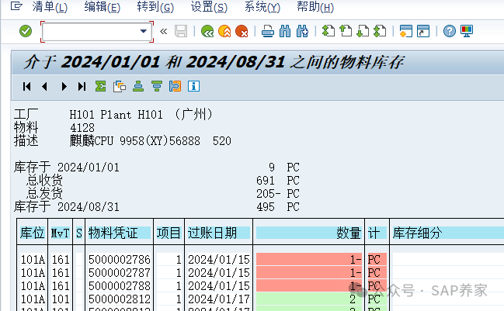
Task: Click the Save diskette icon
Action: click(181, 32)
